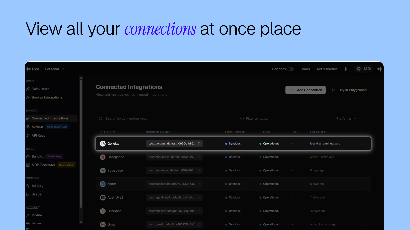Focus the Filter by tags field

(279, 119)
